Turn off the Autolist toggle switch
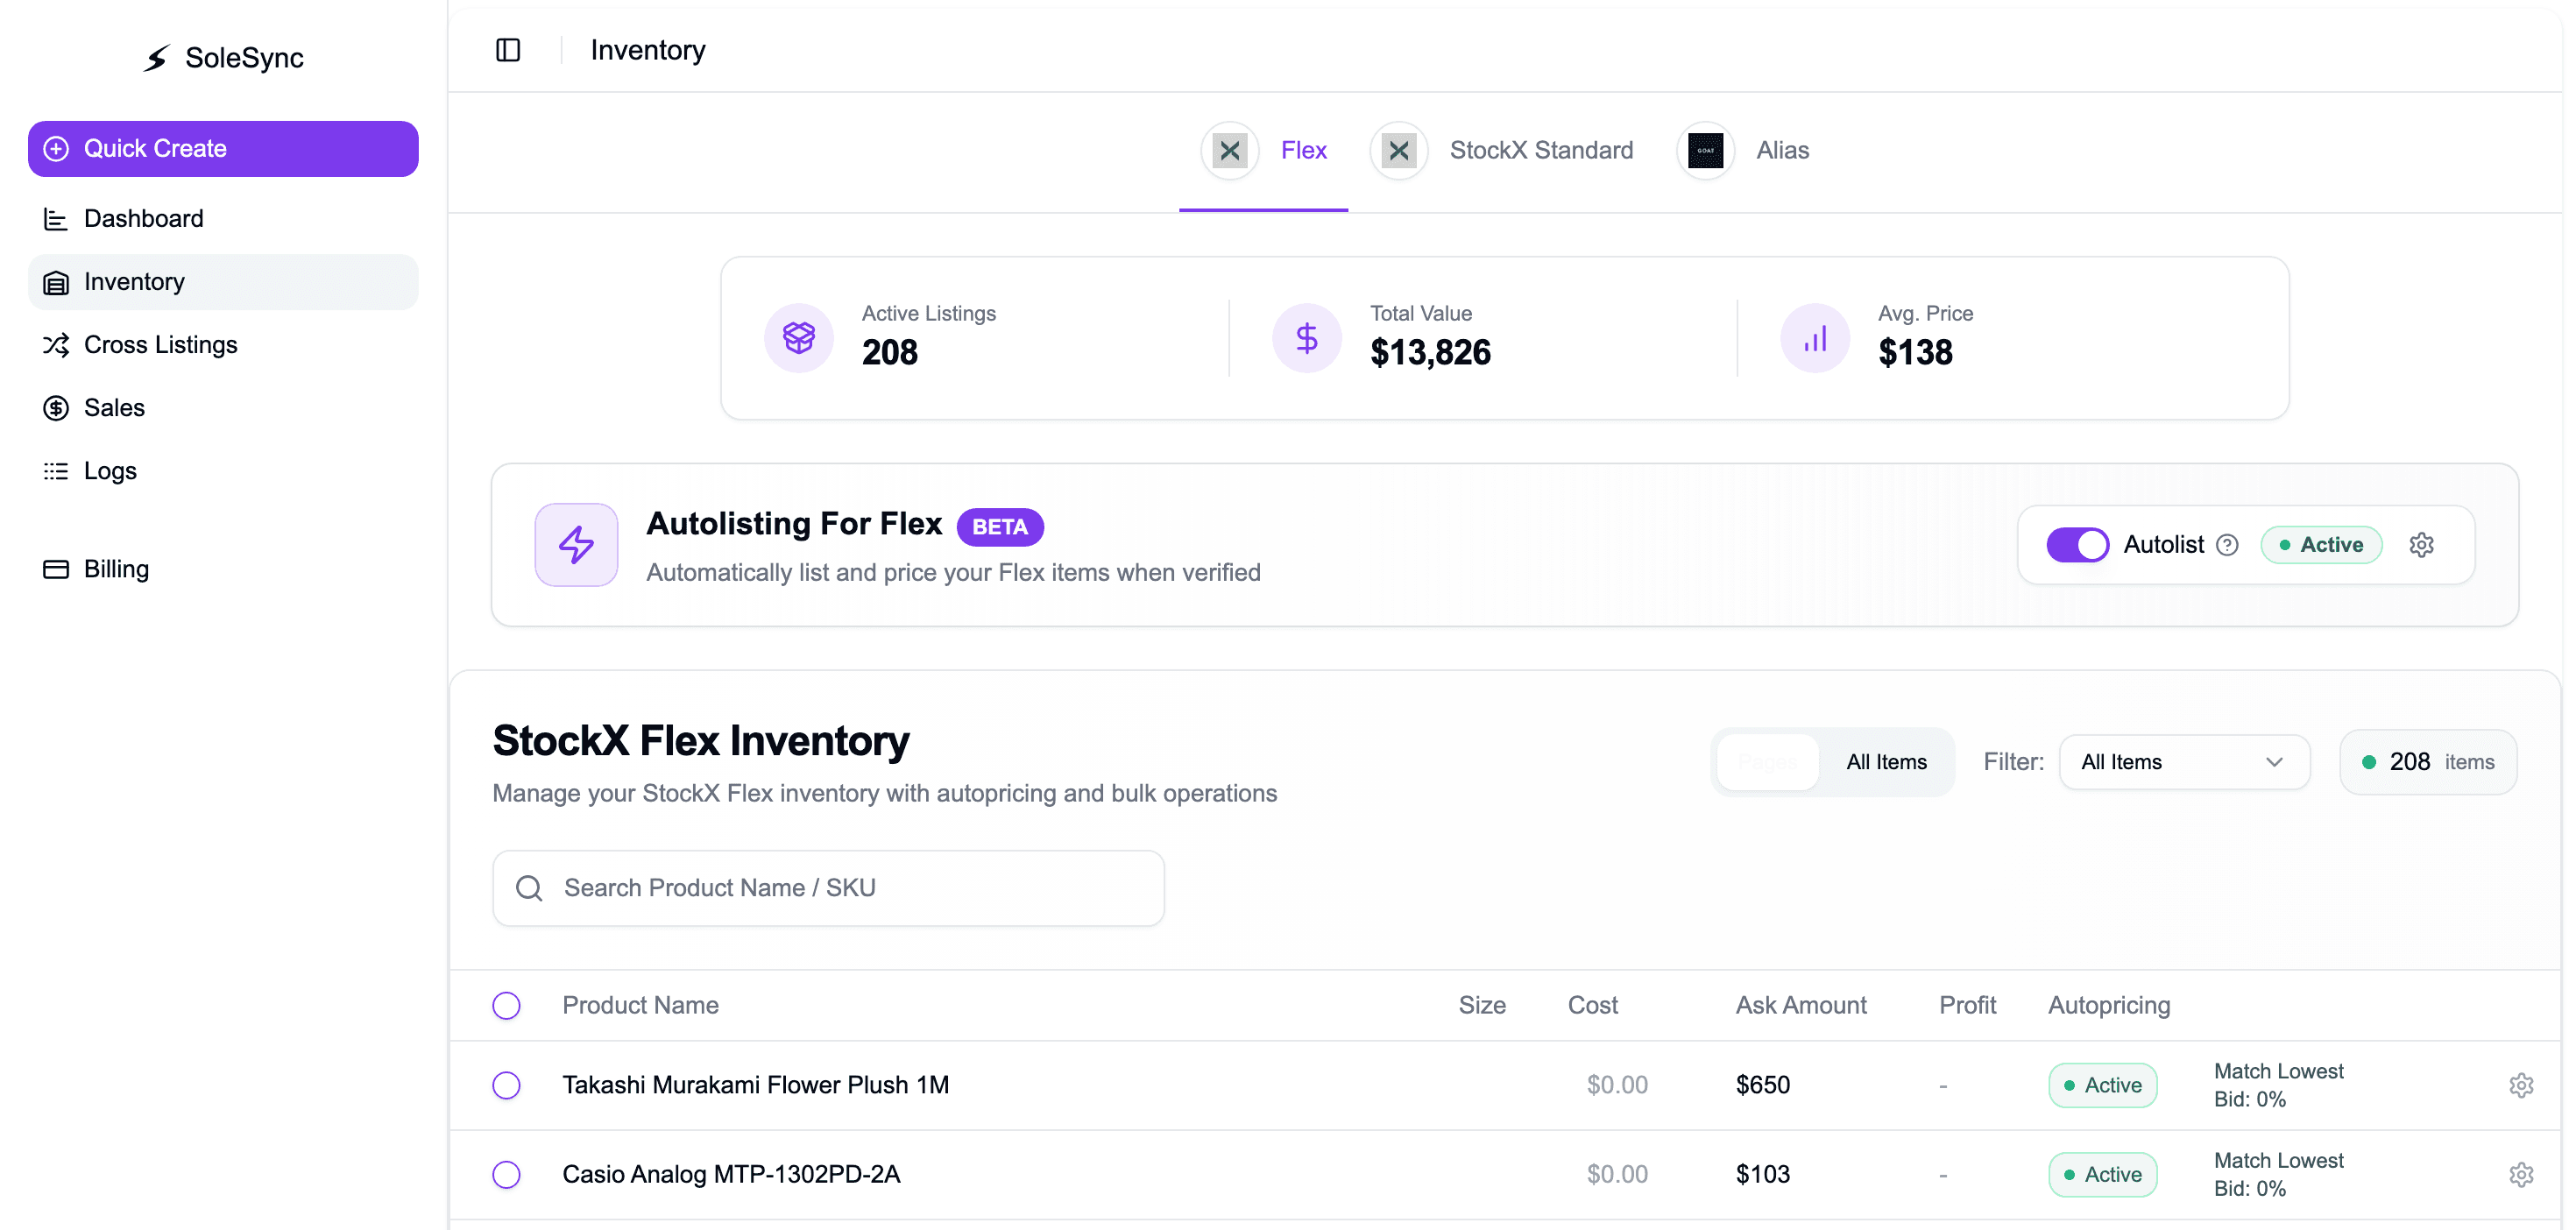Image resolution: width=2576 pixels, height=1230 pixels. (2077, 545)
